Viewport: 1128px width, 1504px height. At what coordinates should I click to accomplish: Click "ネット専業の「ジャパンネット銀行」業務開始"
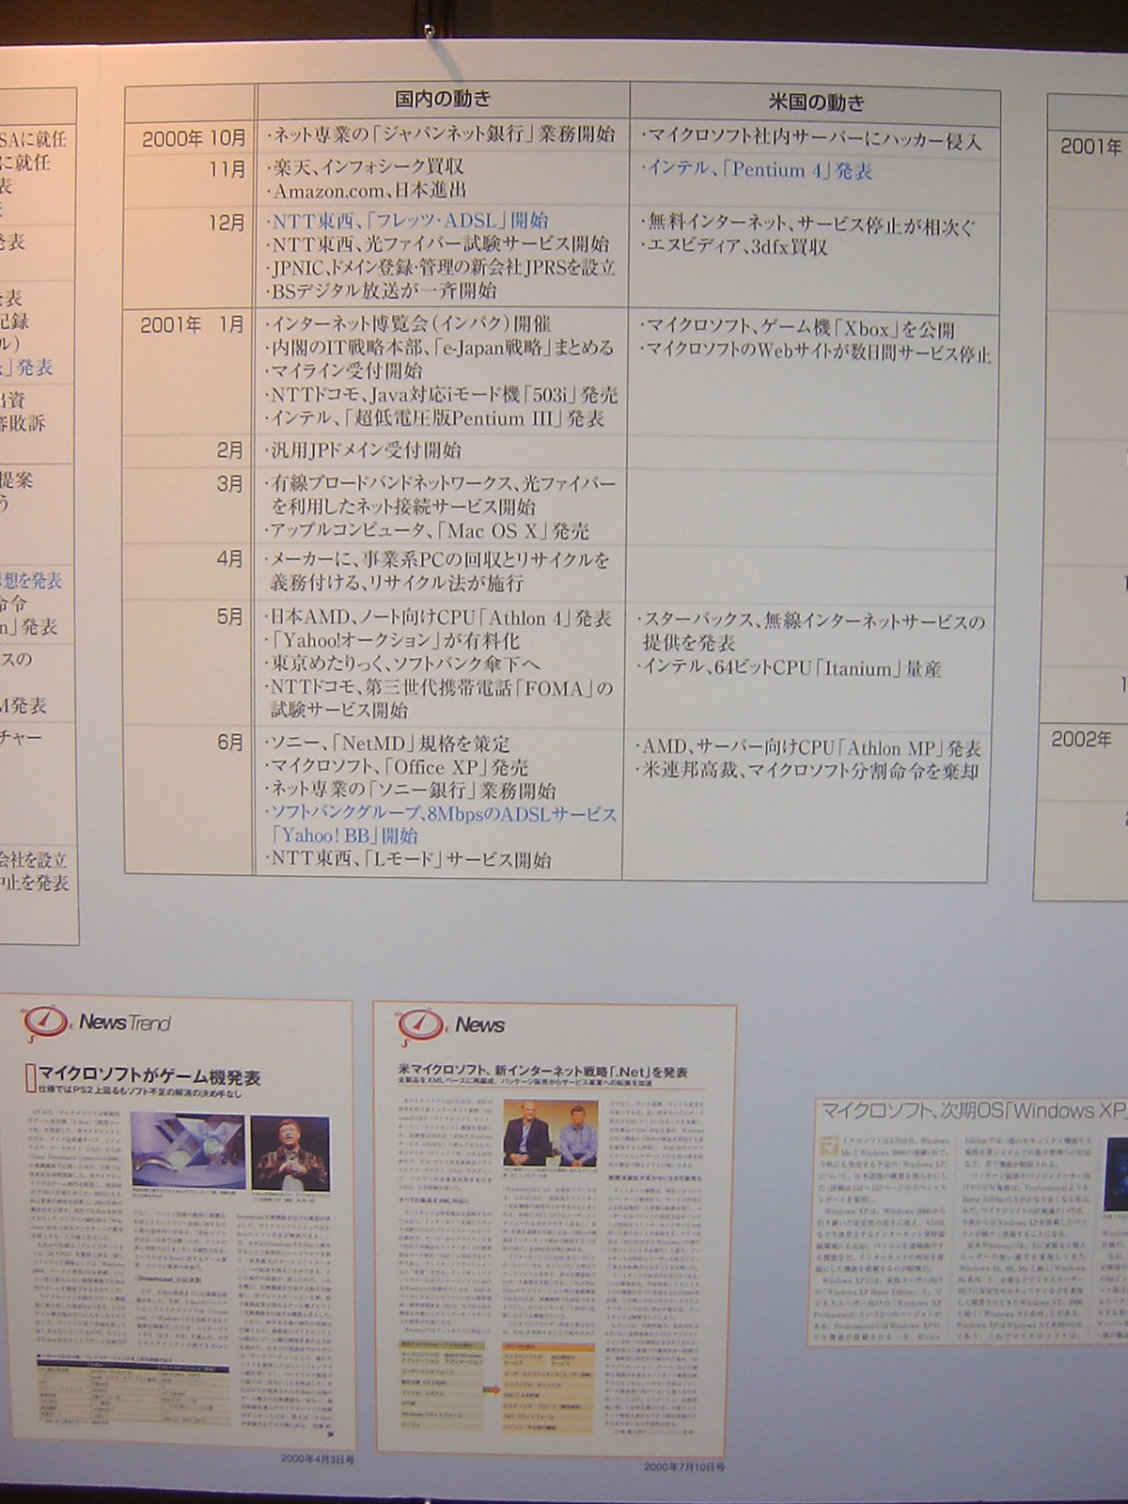[x=441, y=135]
